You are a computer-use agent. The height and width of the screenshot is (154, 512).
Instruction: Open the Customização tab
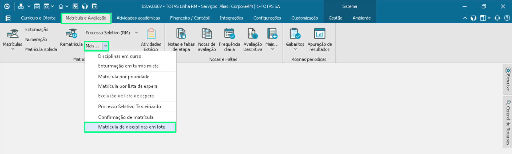click(305, 18)
